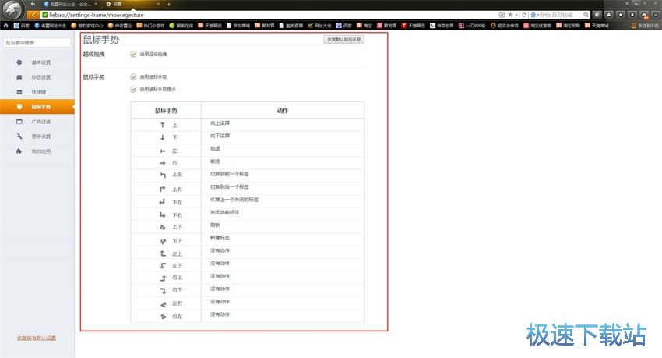Toggle the 启用鼠标手势 checkbox

pyautogui.click(x=133, y=77)
